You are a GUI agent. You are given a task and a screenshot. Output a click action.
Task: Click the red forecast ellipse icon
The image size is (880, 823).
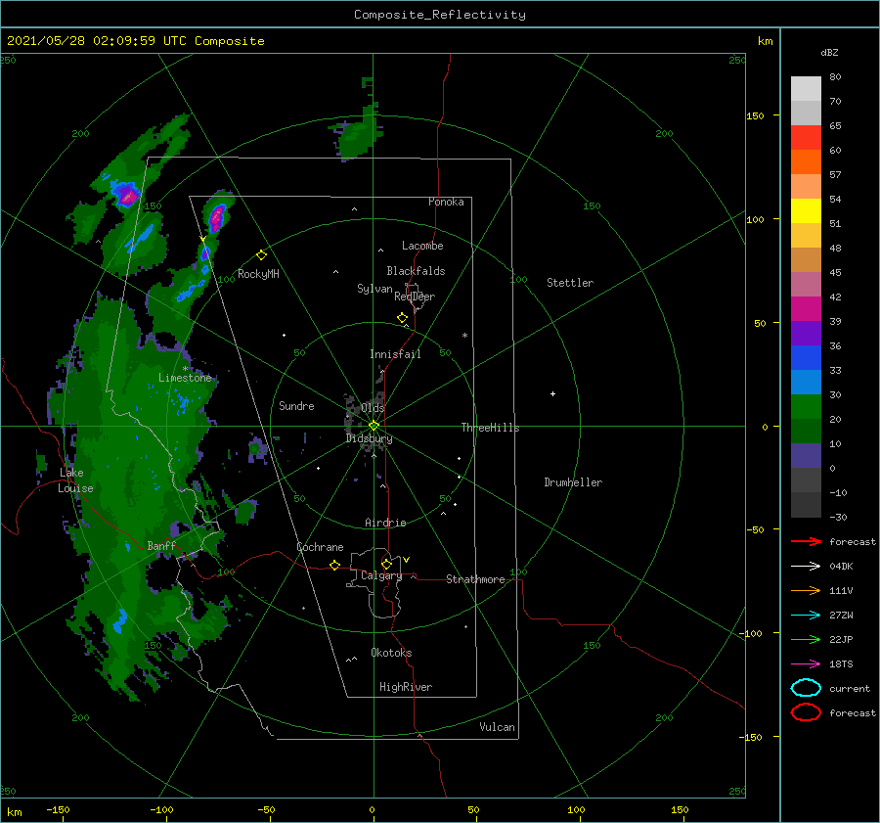pyautogui.click(x=806, y=712)
